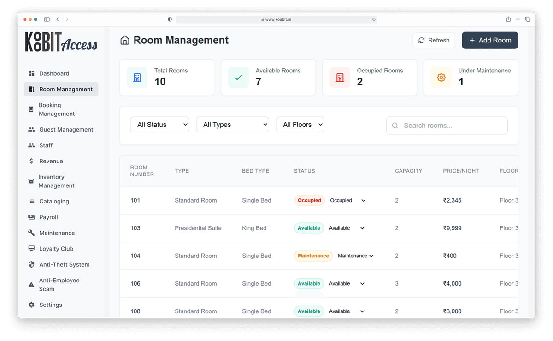Viewport: 553px width, 341px height.
Task: Click the browser sidebar toggle icon
Action: pos(47,19)
